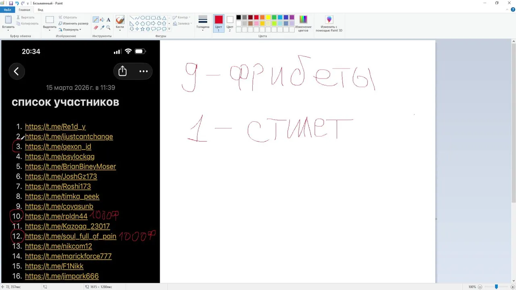
Task: Choose the Right triangle shape
Action: 132,23
